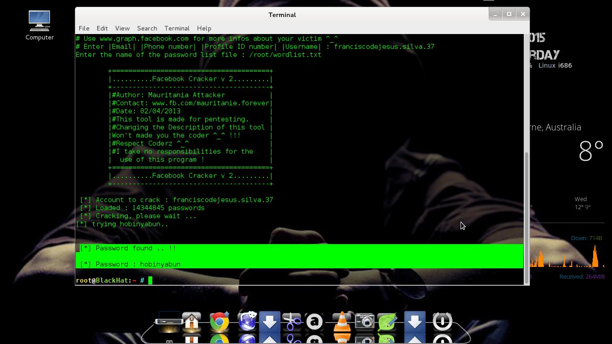Screen dimensions: 612x344
Task: Launch VLC media player from the dock
Action: (x=342, y=322)
